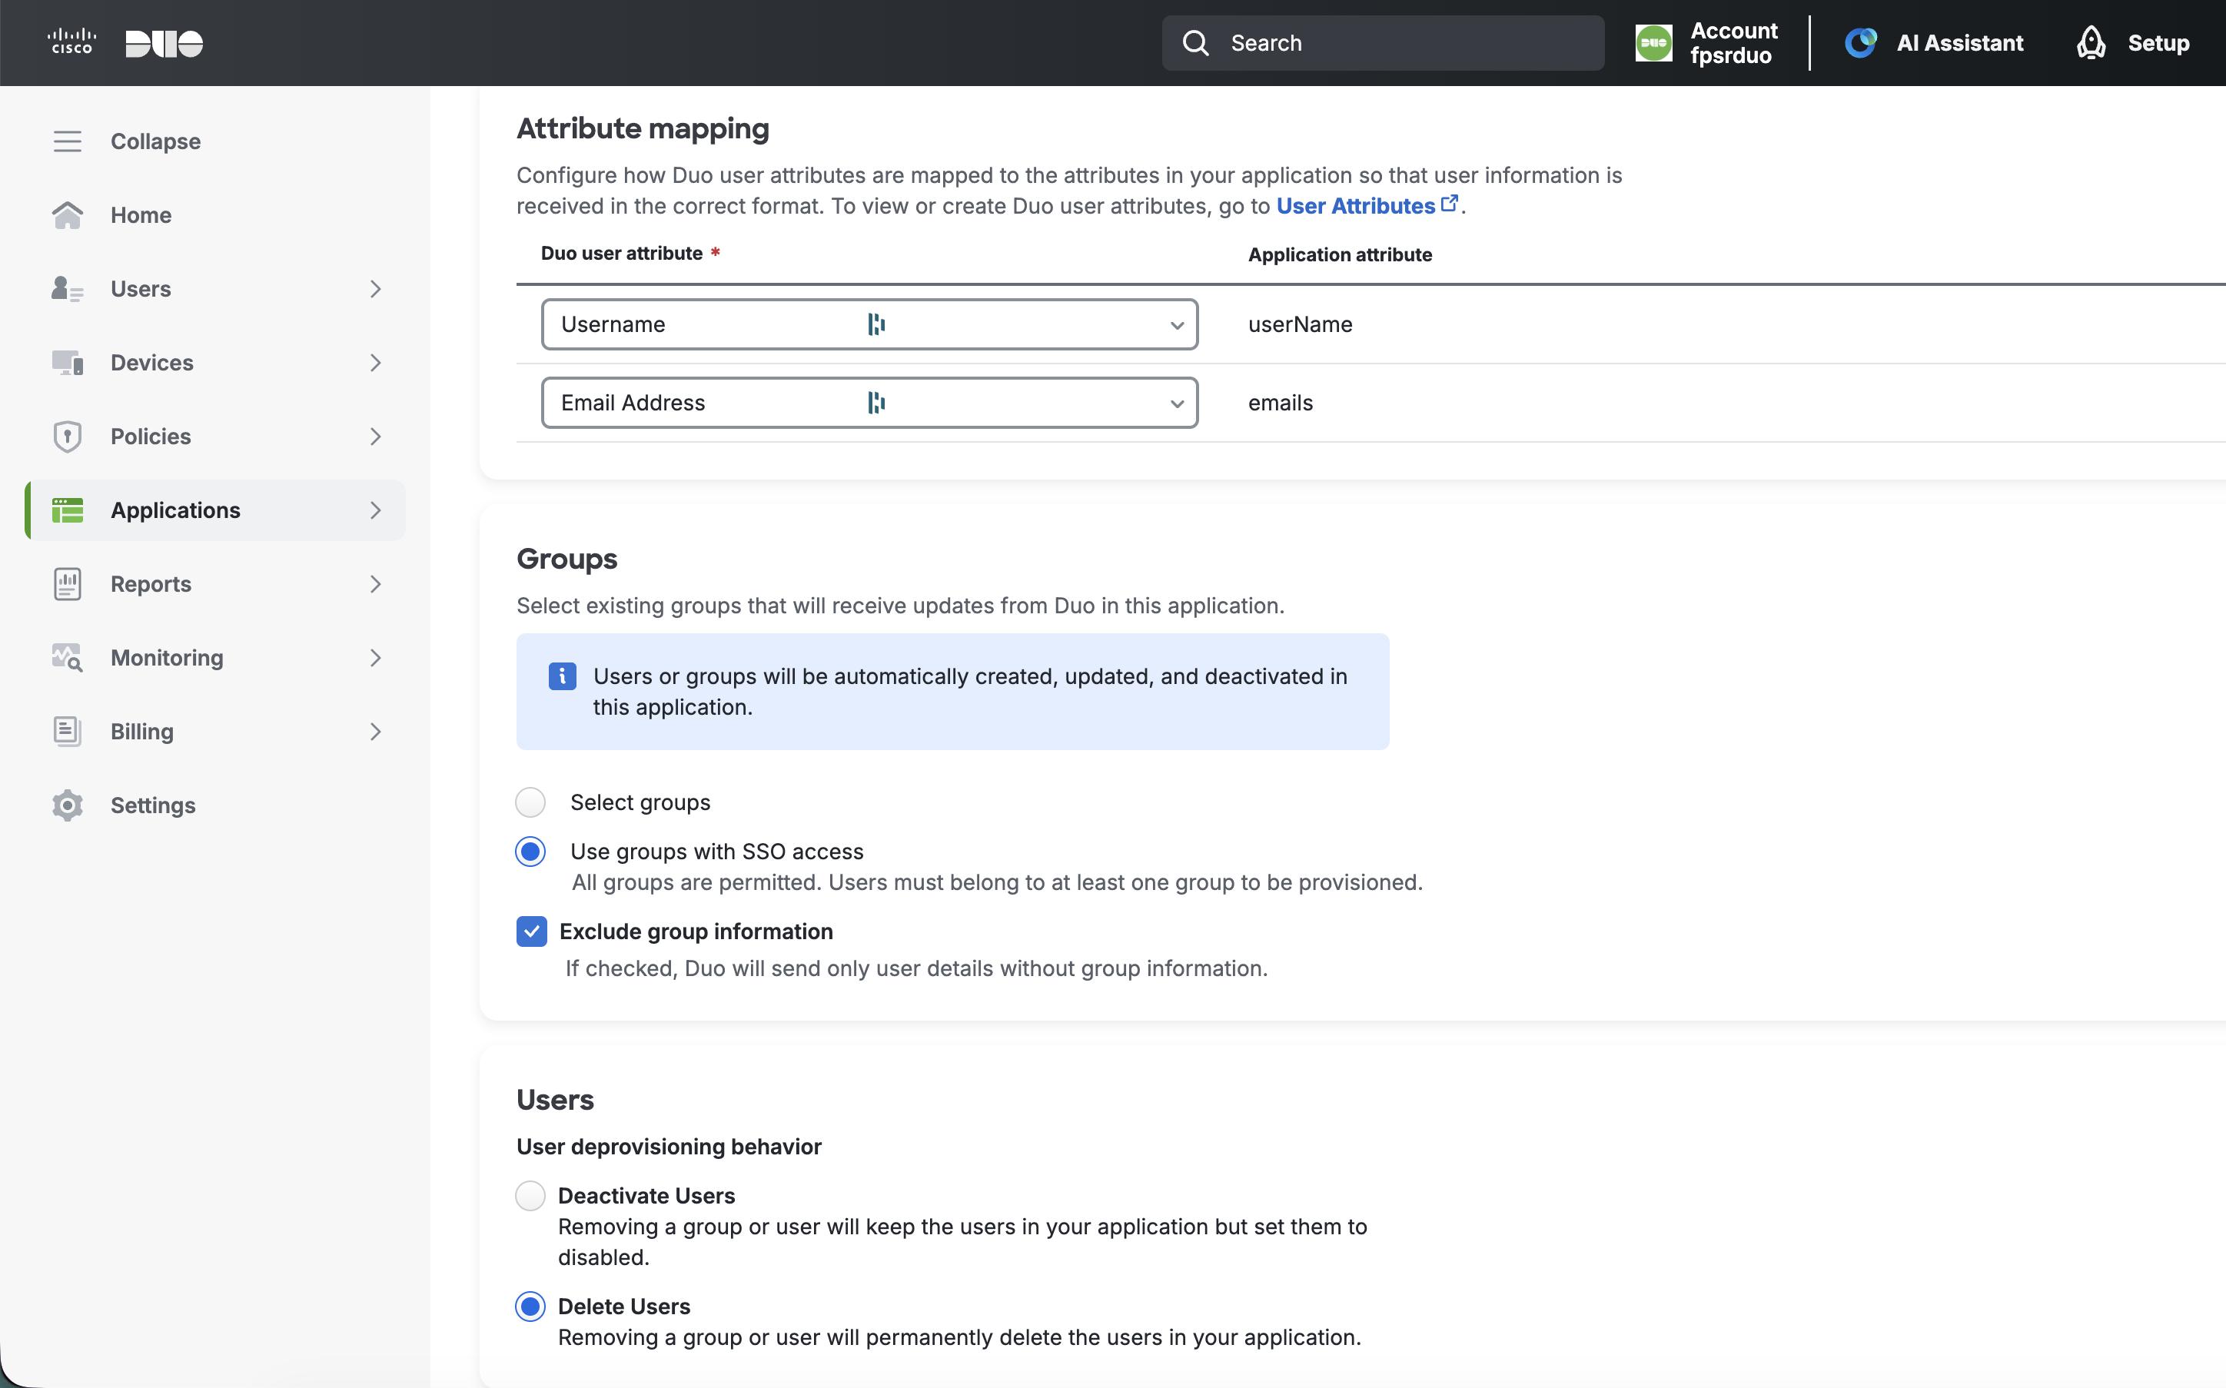Click the blue info icon in Groups notice

click(562, 676)
